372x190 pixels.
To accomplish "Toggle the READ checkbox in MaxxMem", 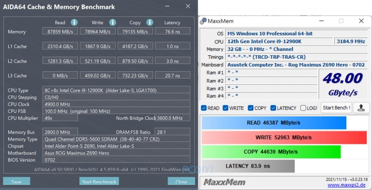I will tap(203, 108).
